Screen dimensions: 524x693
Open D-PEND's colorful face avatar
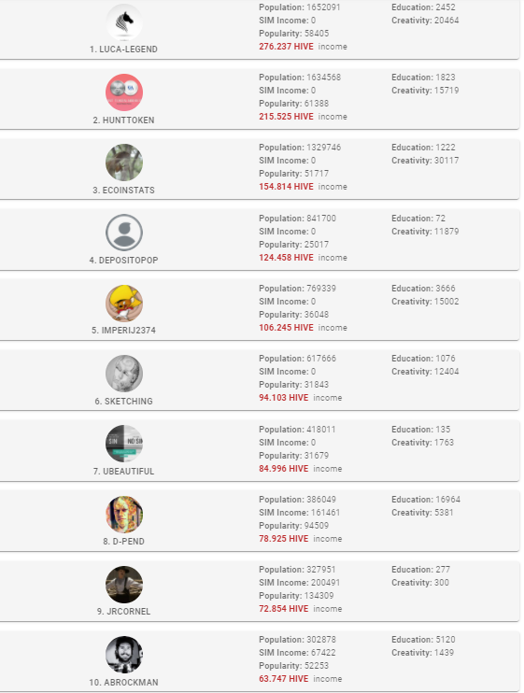(x=124, y=514)
